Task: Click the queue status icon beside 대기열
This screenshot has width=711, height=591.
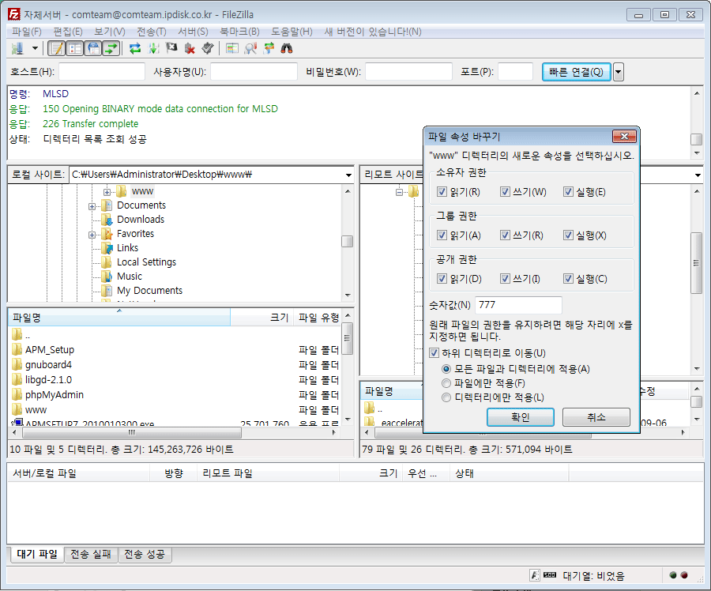Action: (x=550, y=575)
